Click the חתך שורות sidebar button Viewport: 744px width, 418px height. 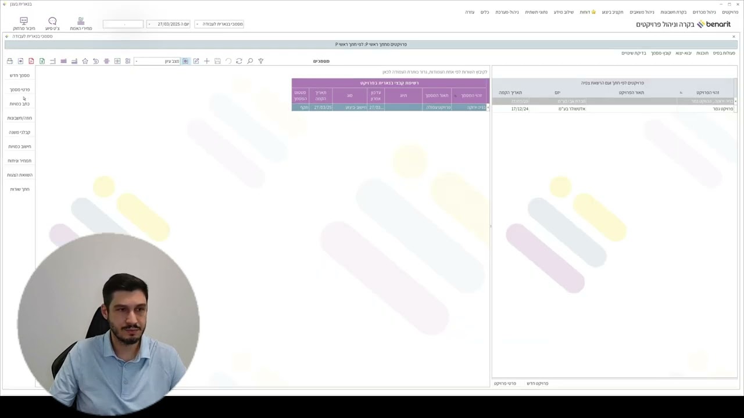point(19,189)
